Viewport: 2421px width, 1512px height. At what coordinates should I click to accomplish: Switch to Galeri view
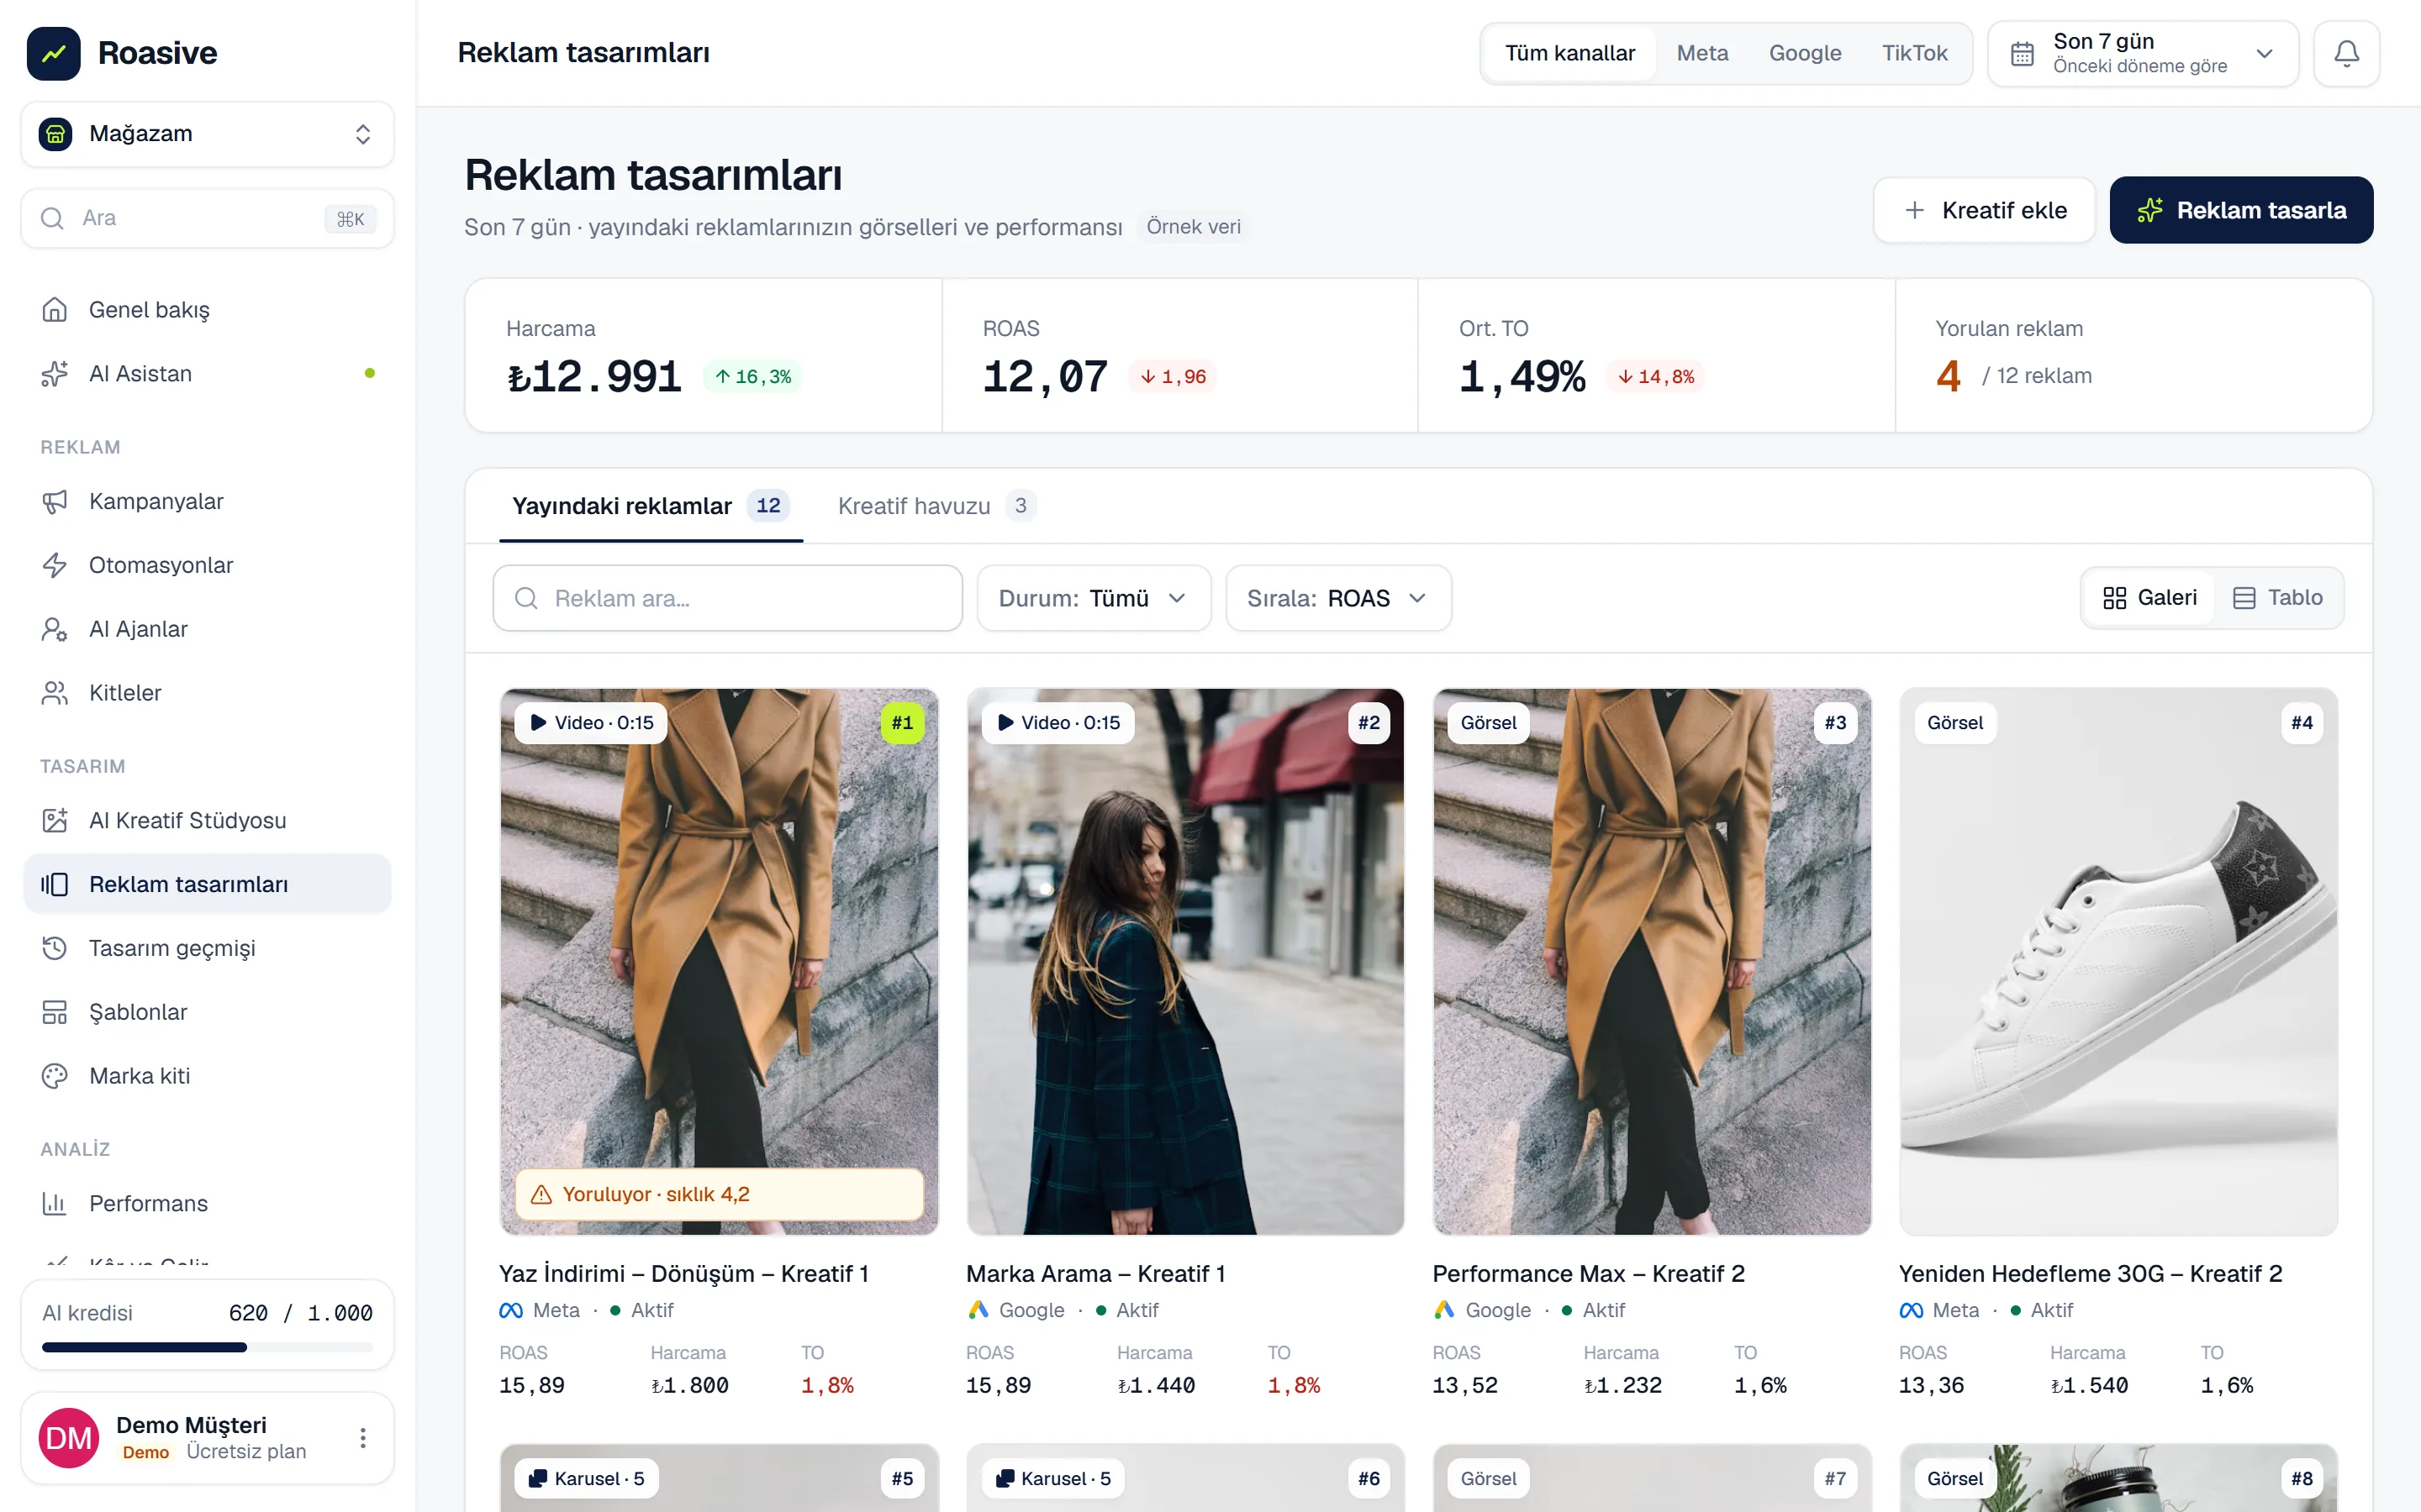pyautogui.click(x=2149, y=598)
